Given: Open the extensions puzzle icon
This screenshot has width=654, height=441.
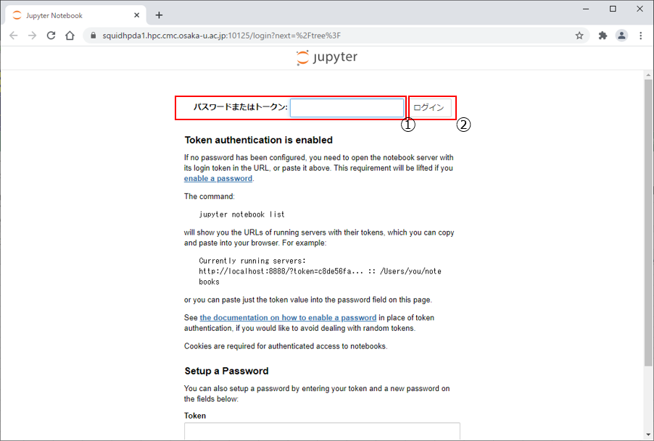Looking at the screenshot, I should [x=603, y=35].
